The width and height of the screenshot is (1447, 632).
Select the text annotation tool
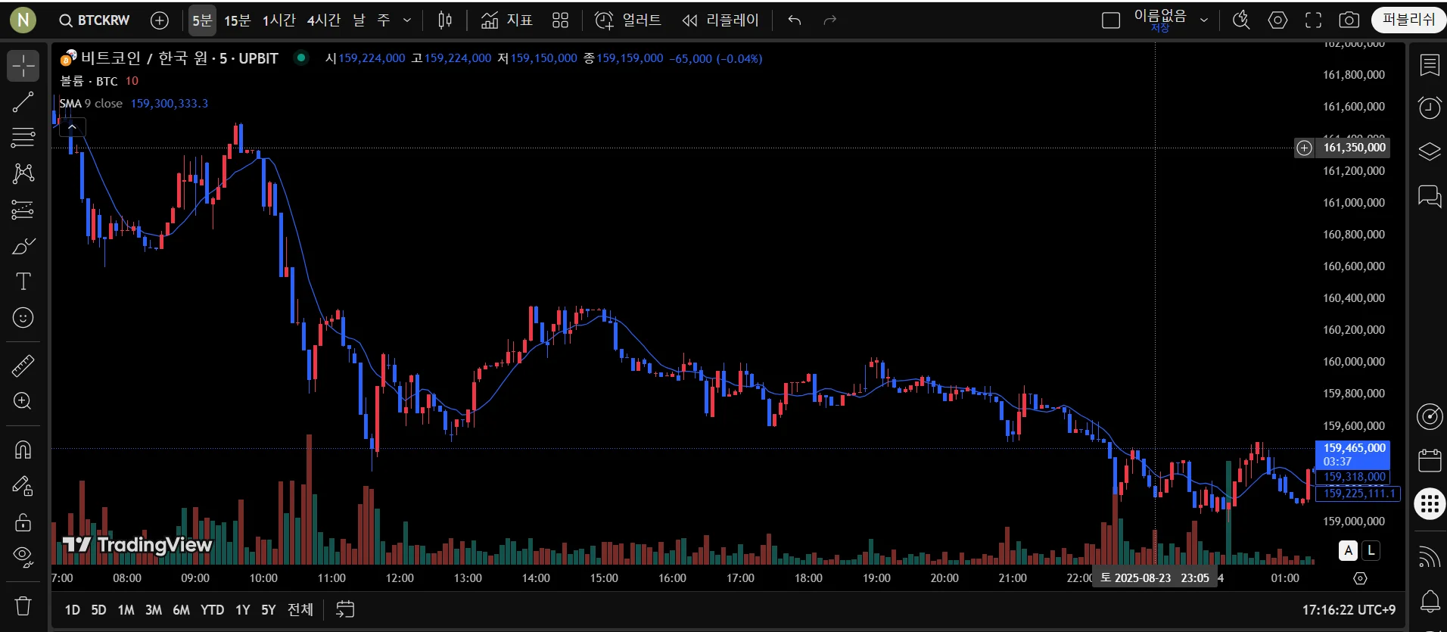click(x=23, y=282)
